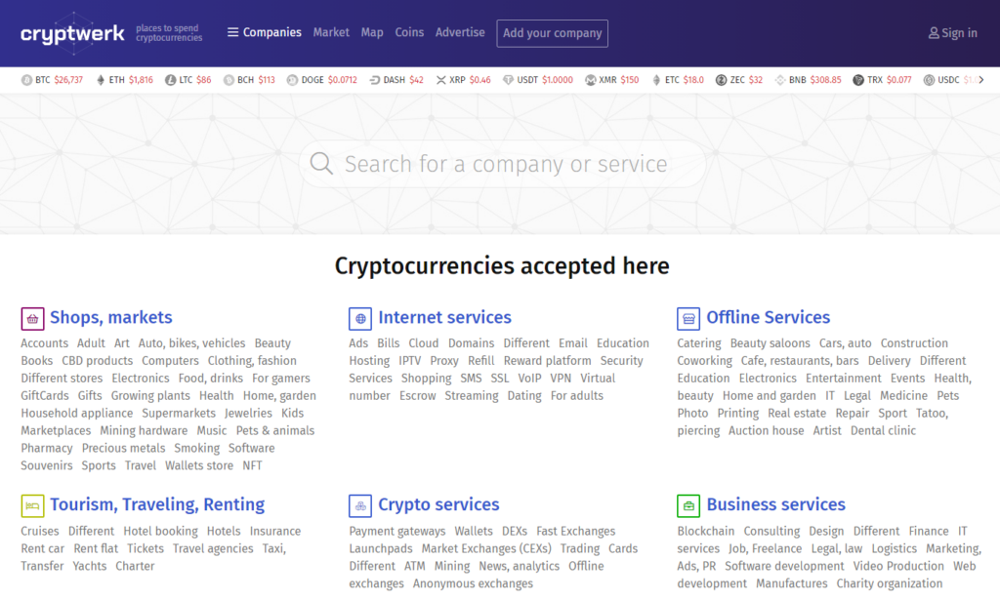Open the Market Exchanges (CEXs) link
Screen dimensions: 1000x600
point(486,548)
